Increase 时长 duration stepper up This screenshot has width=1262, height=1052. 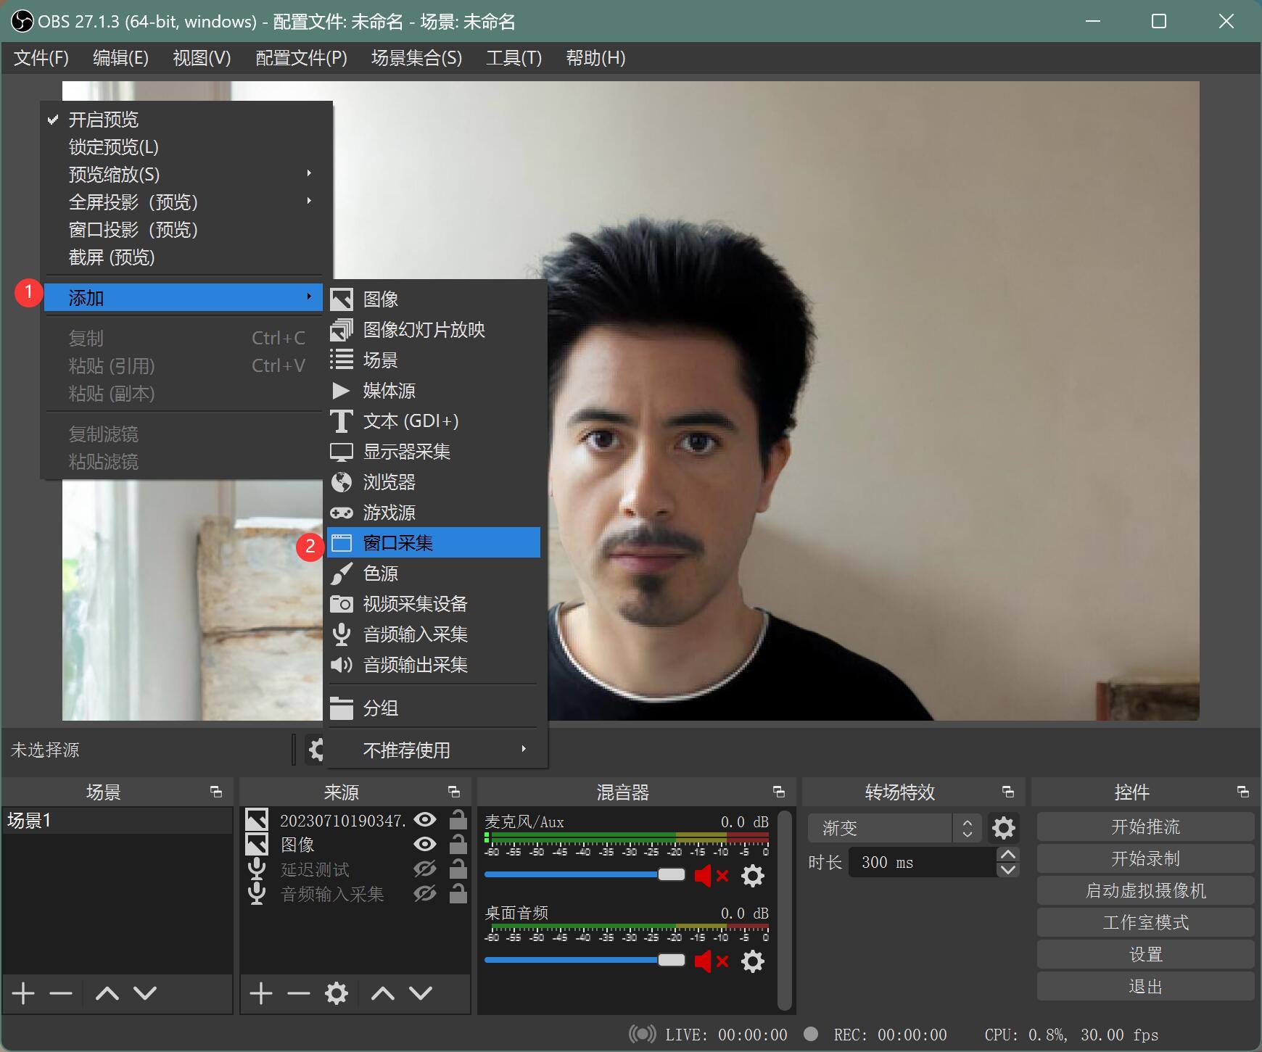(1008, 855)
